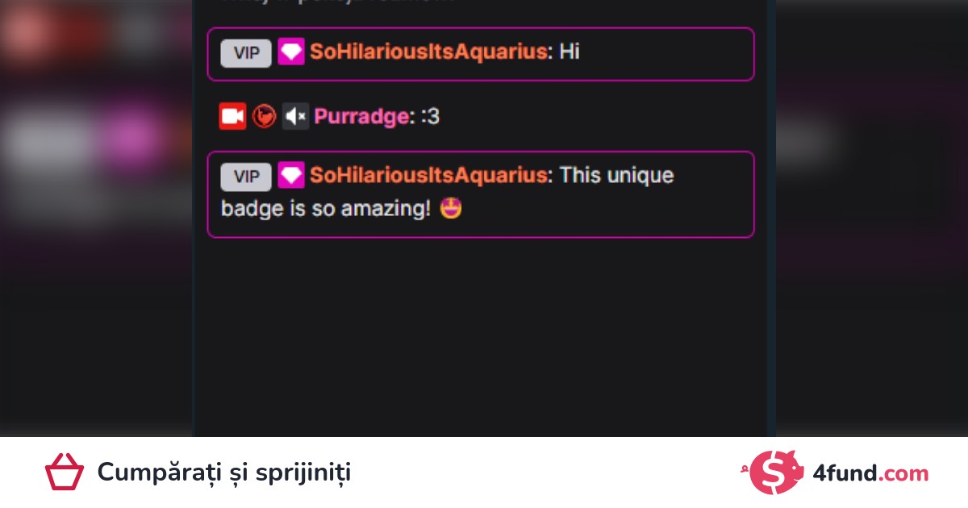Click the red shopping basket icon
Image resolution: width=968 pixels, height=508 pixels.
click(x=65, y=473)
